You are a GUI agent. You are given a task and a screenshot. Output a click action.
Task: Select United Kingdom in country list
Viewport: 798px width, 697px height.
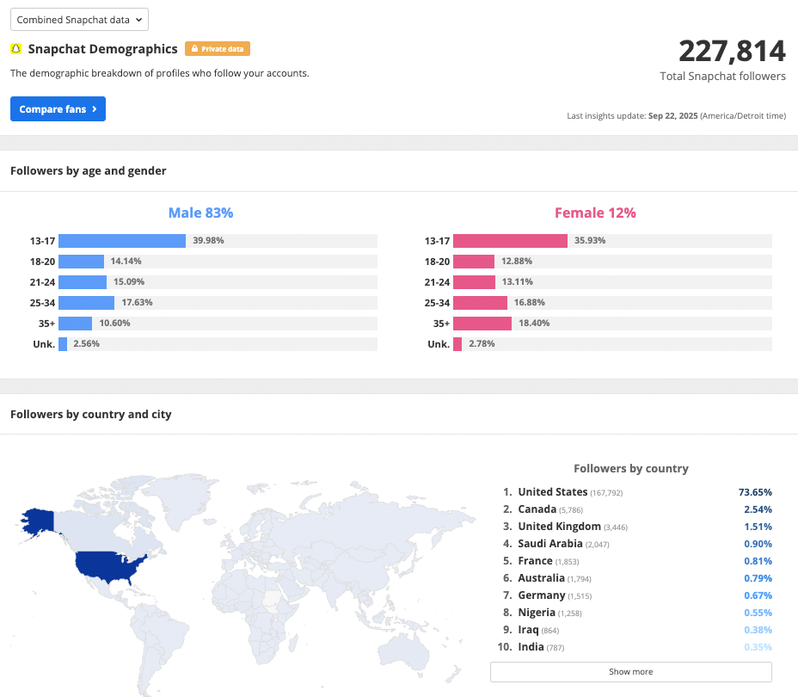click(559, 527)
